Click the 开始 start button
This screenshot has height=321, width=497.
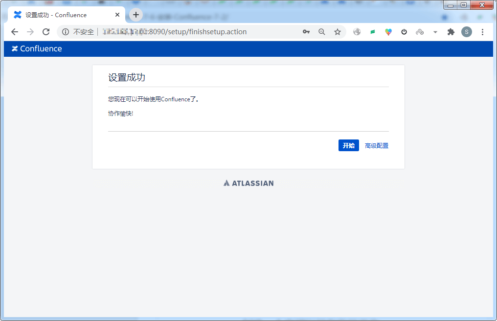point(348,145)
